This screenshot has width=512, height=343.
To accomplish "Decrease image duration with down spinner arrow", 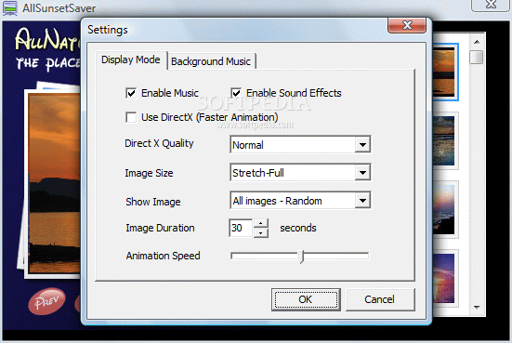I will point(260,233).
